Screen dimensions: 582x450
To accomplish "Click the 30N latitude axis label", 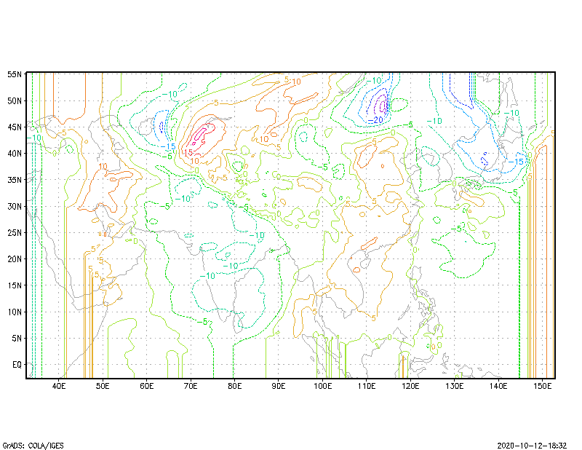I will [x=15, y=206].
